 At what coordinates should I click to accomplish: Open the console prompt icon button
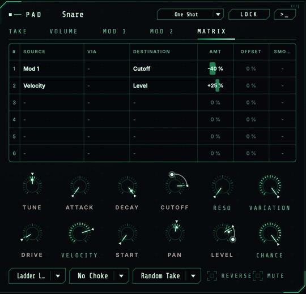(284, 14)
